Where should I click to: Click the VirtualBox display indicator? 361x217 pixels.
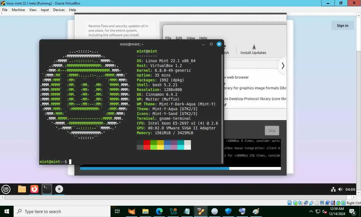(322, 203)
